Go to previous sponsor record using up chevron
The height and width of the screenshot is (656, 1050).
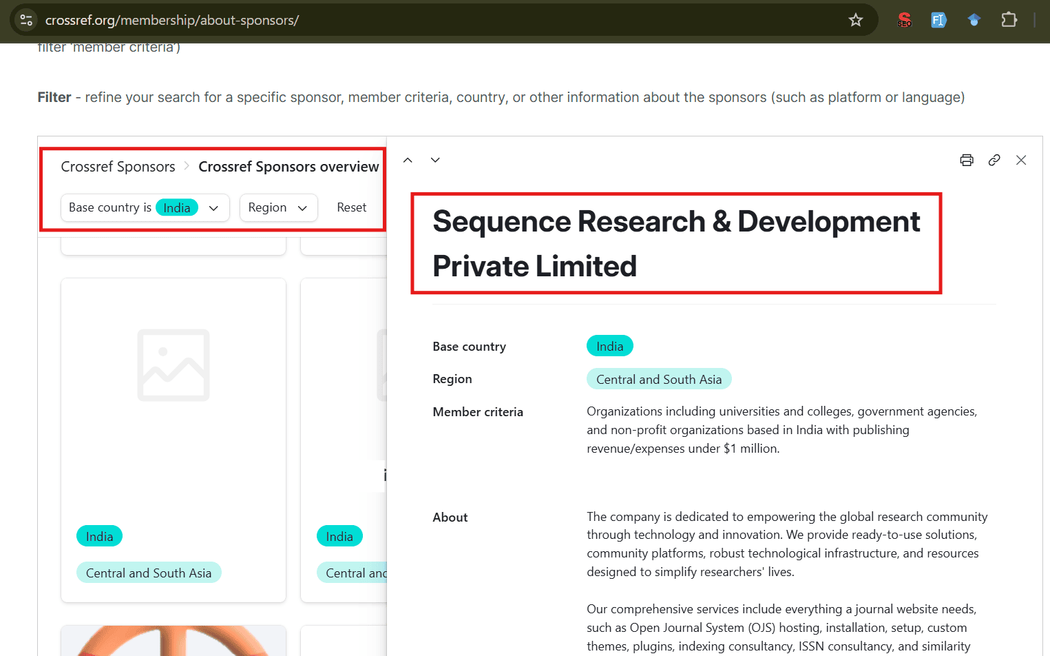(408, 160)
